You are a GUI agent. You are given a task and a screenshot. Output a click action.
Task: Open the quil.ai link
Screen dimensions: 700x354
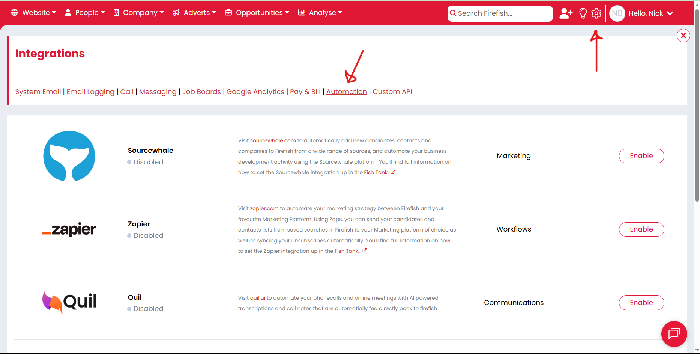pos(258,298)
